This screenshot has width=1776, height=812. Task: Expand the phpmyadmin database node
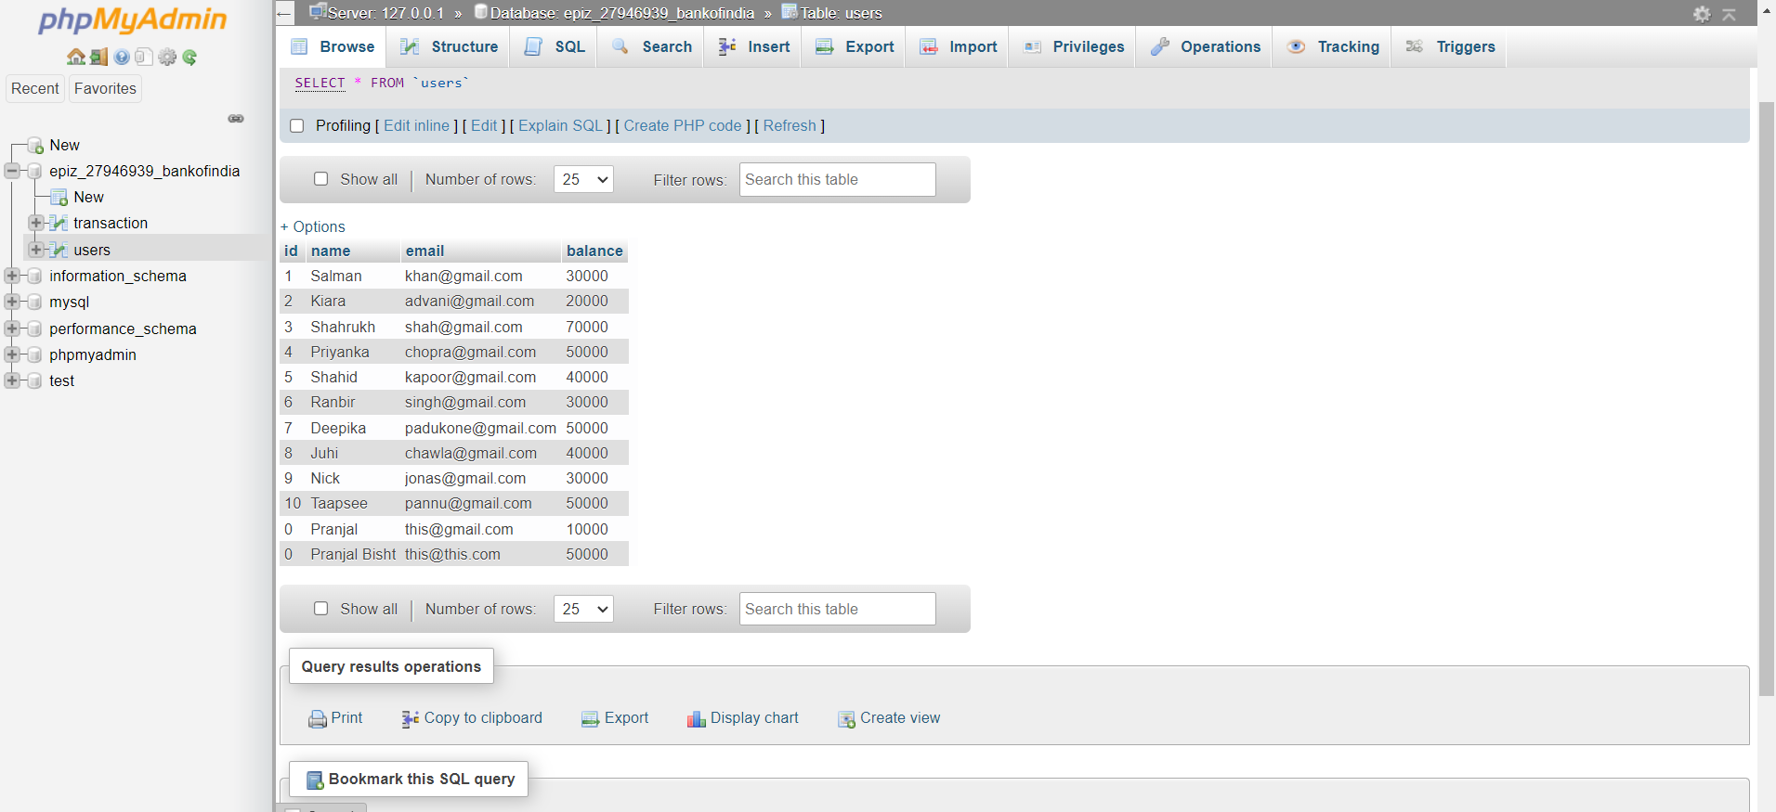(x=12, y=354)
